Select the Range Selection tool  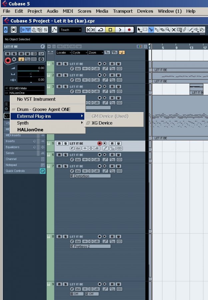pos(145,30)
